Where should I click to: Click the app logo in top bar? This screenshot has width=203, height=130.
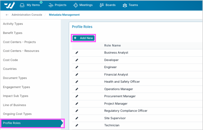tap(9, 5)
